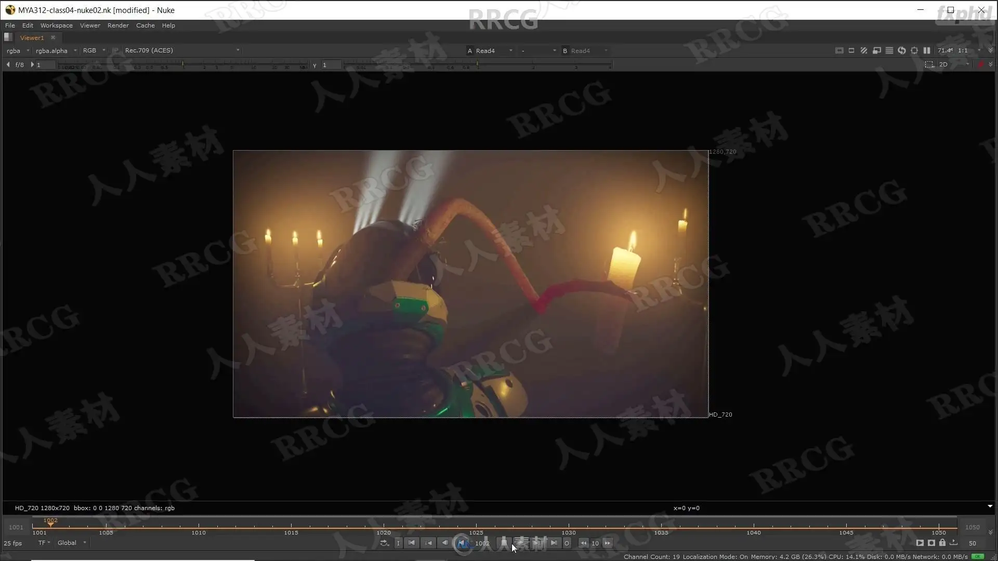Click the capture icon next to the lock

[x=931, y=543]
